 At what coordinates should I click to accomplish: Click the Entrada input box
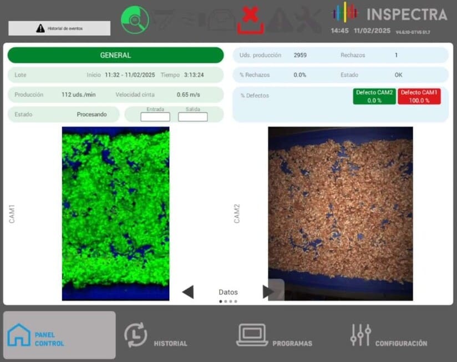pyautogui.click(x=155, y=117)
